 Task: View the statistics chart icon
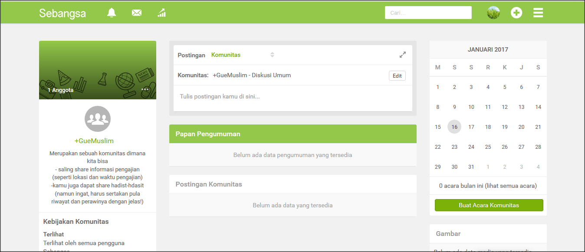click(161, 13)
